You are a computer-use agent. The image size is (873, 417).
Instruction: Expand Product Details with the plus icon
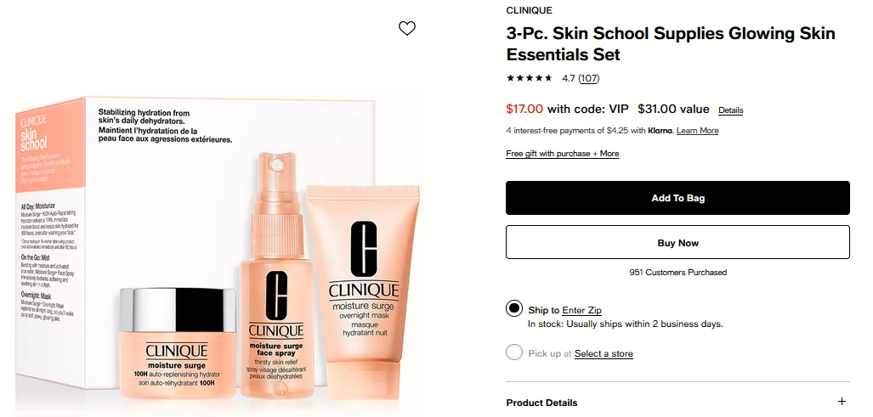coord(842,402)
